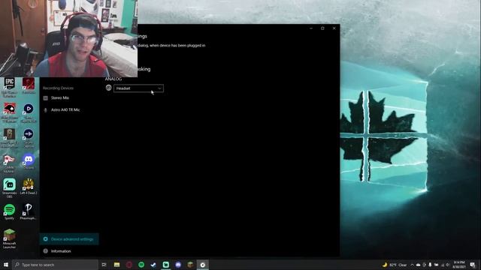Open Spotify from the taskbar

(x=141, y=265)
